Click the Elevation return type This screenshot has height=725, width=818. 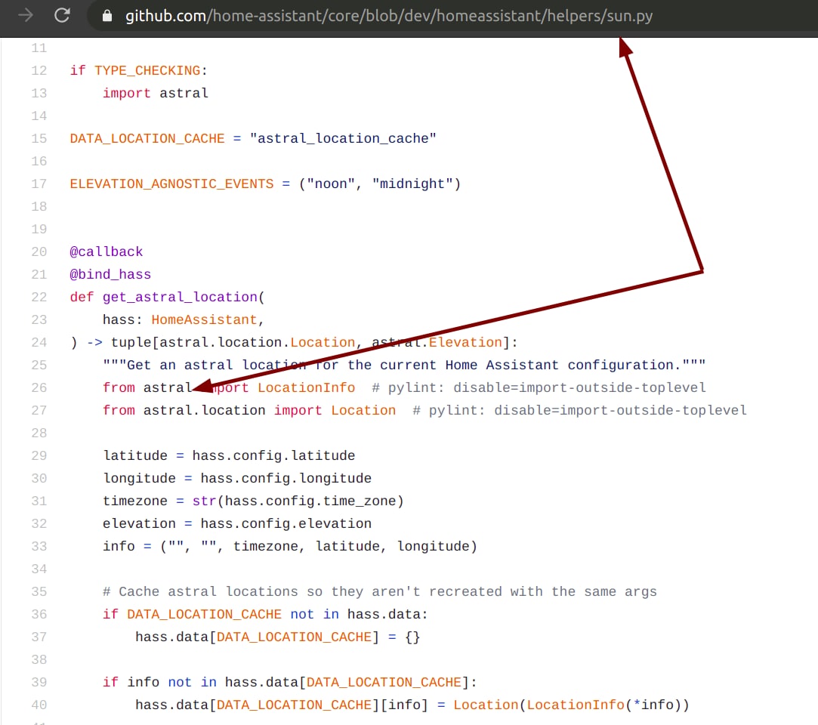point(465,343)
